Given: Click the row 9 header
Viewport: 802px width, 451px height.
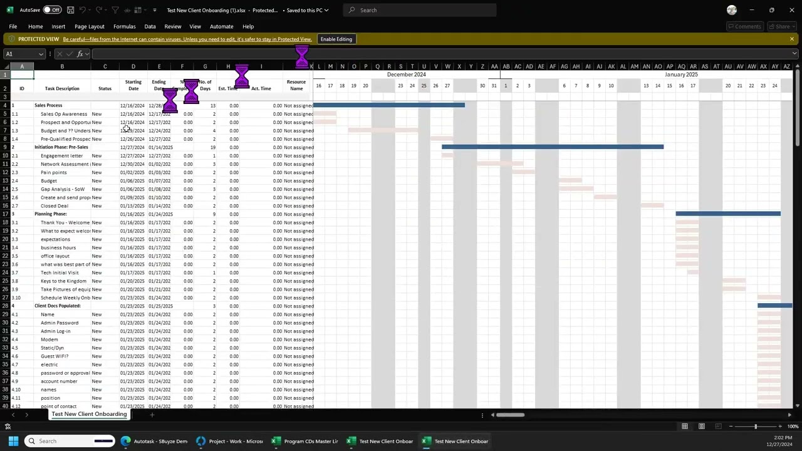Looking at the screenshot, I should pos(5,147).
